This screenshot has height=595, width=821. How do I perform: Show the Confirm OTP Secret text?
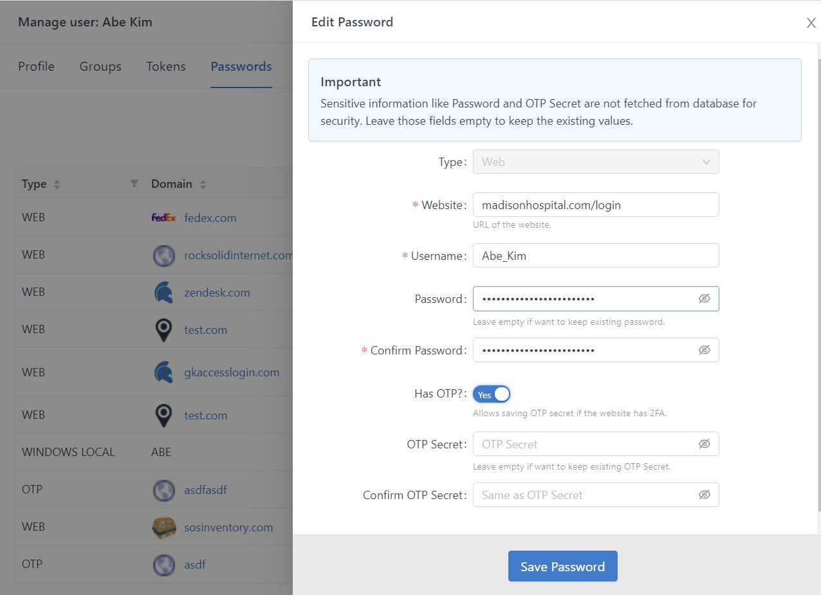(x=704, y=495)
